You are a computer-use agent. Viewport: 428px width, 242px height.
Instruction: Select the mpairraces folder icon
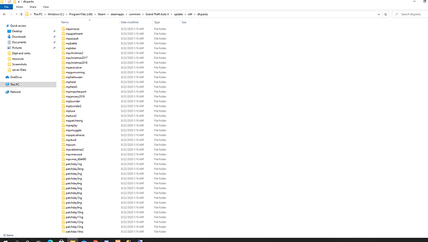tap(63, 29)
